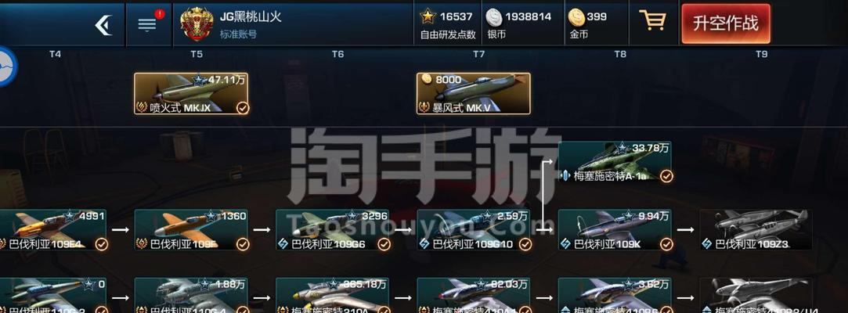
Task: Open the shopping cart store
Action: 652,20
